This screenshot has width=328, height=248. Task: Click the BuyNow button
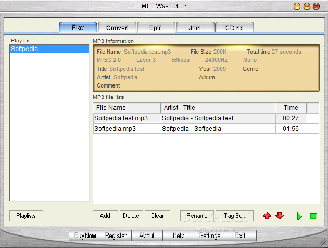pyautogui.click(x=85, y=235)
